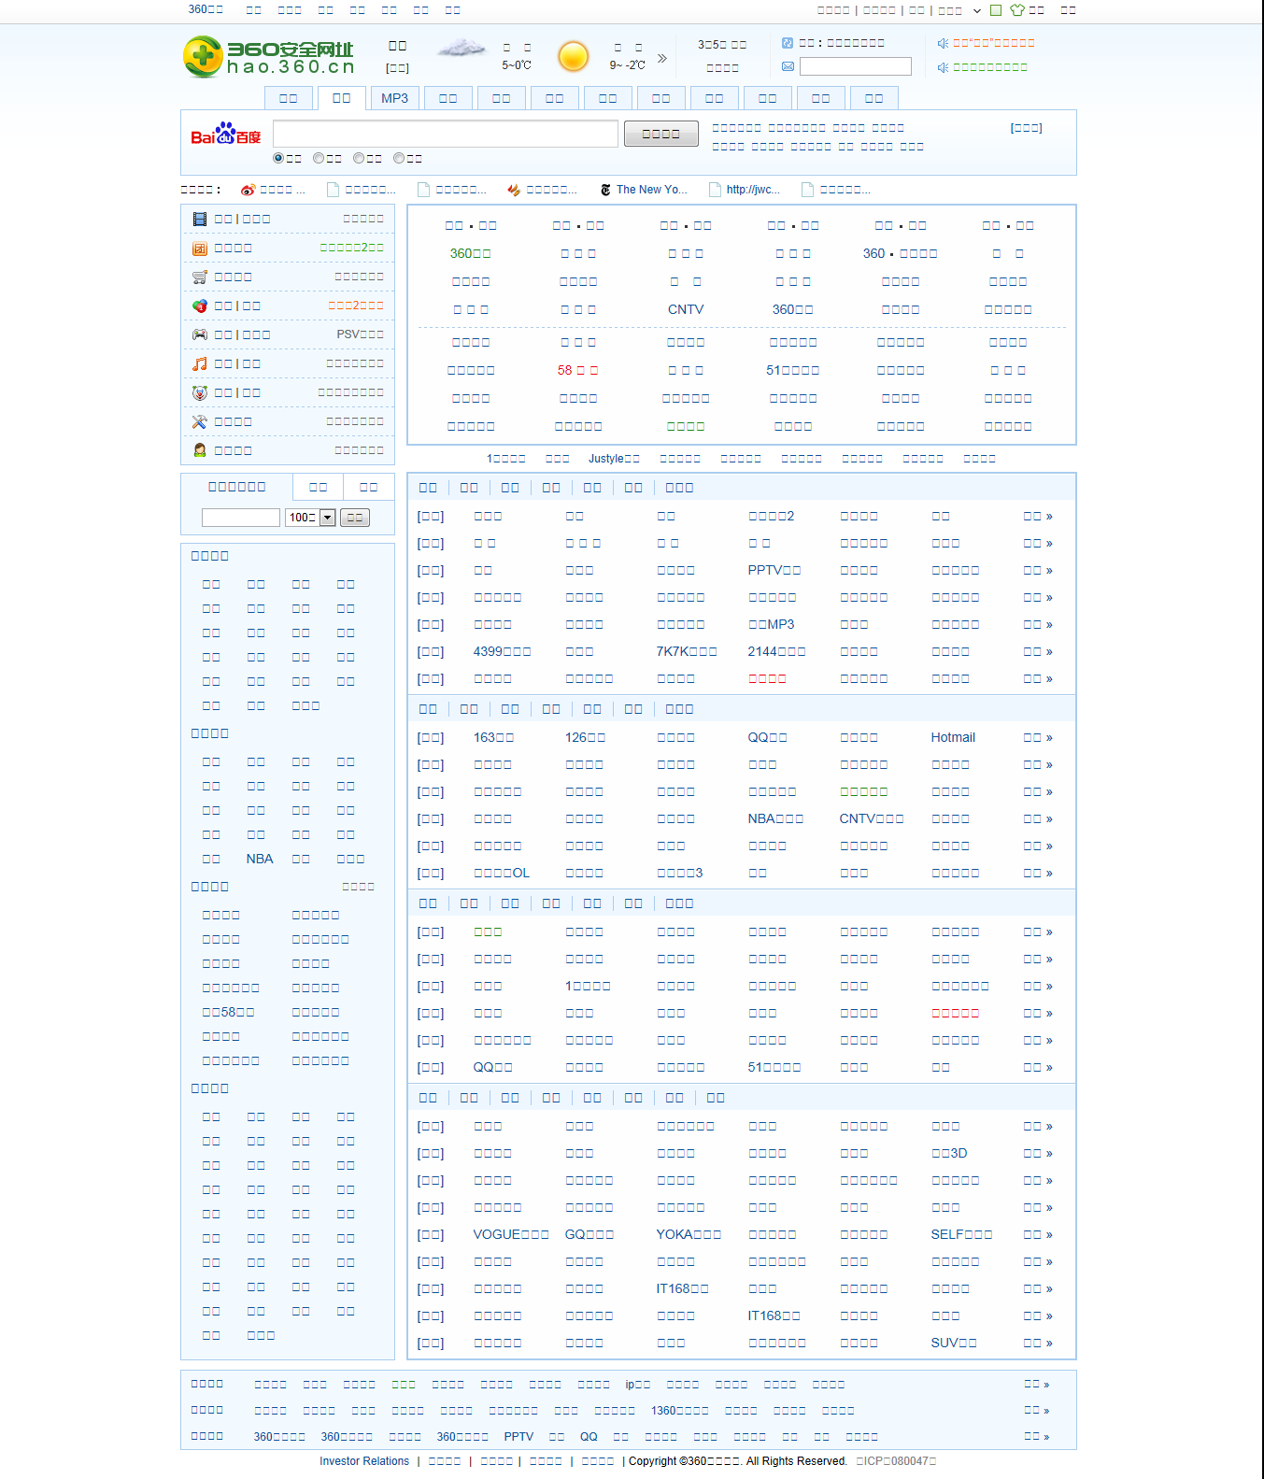The height and width of the screenshot is (1479, 1264).
Task: Click the orange group-buy icon in sidebar
Action: (x=200, y=249)
